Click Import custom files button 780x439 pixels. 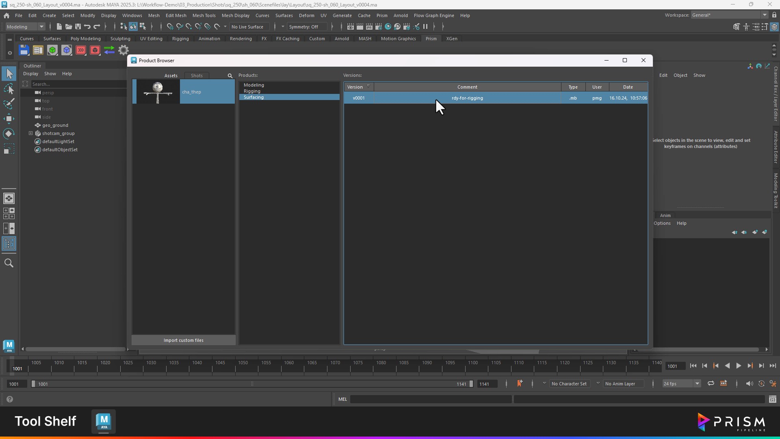click(184, 340)
